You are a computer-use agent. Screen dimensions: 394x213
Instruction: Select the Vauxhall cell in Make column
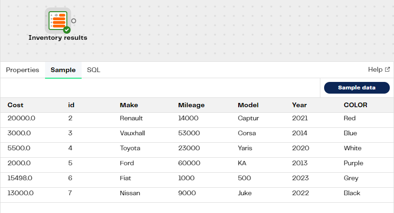(132, 133)
